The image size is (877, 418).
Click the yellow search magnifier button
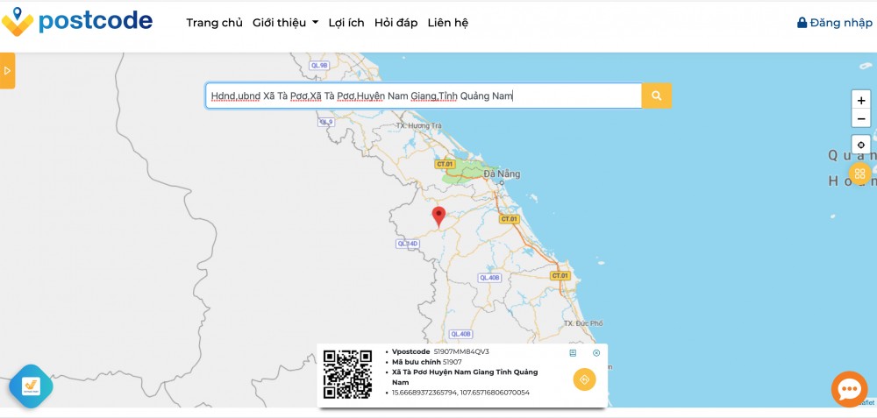tap(656, 96)
